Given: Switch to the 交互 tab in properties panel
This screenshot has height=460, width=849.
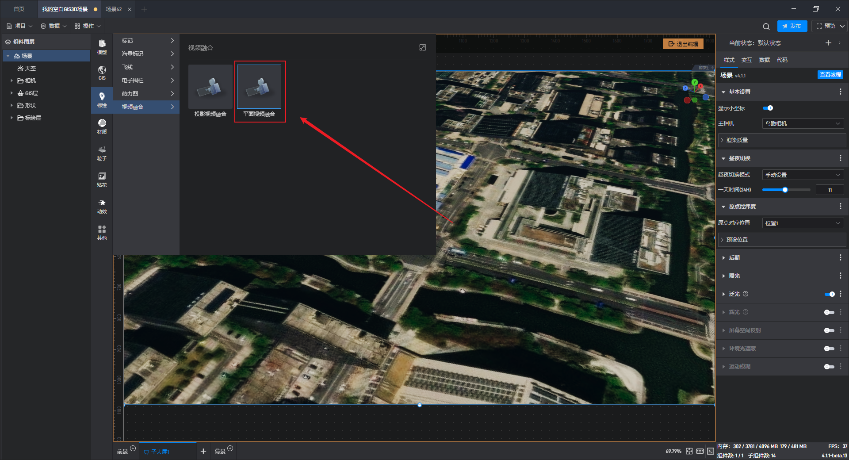Looking at the screenshot, I should 746,60.
